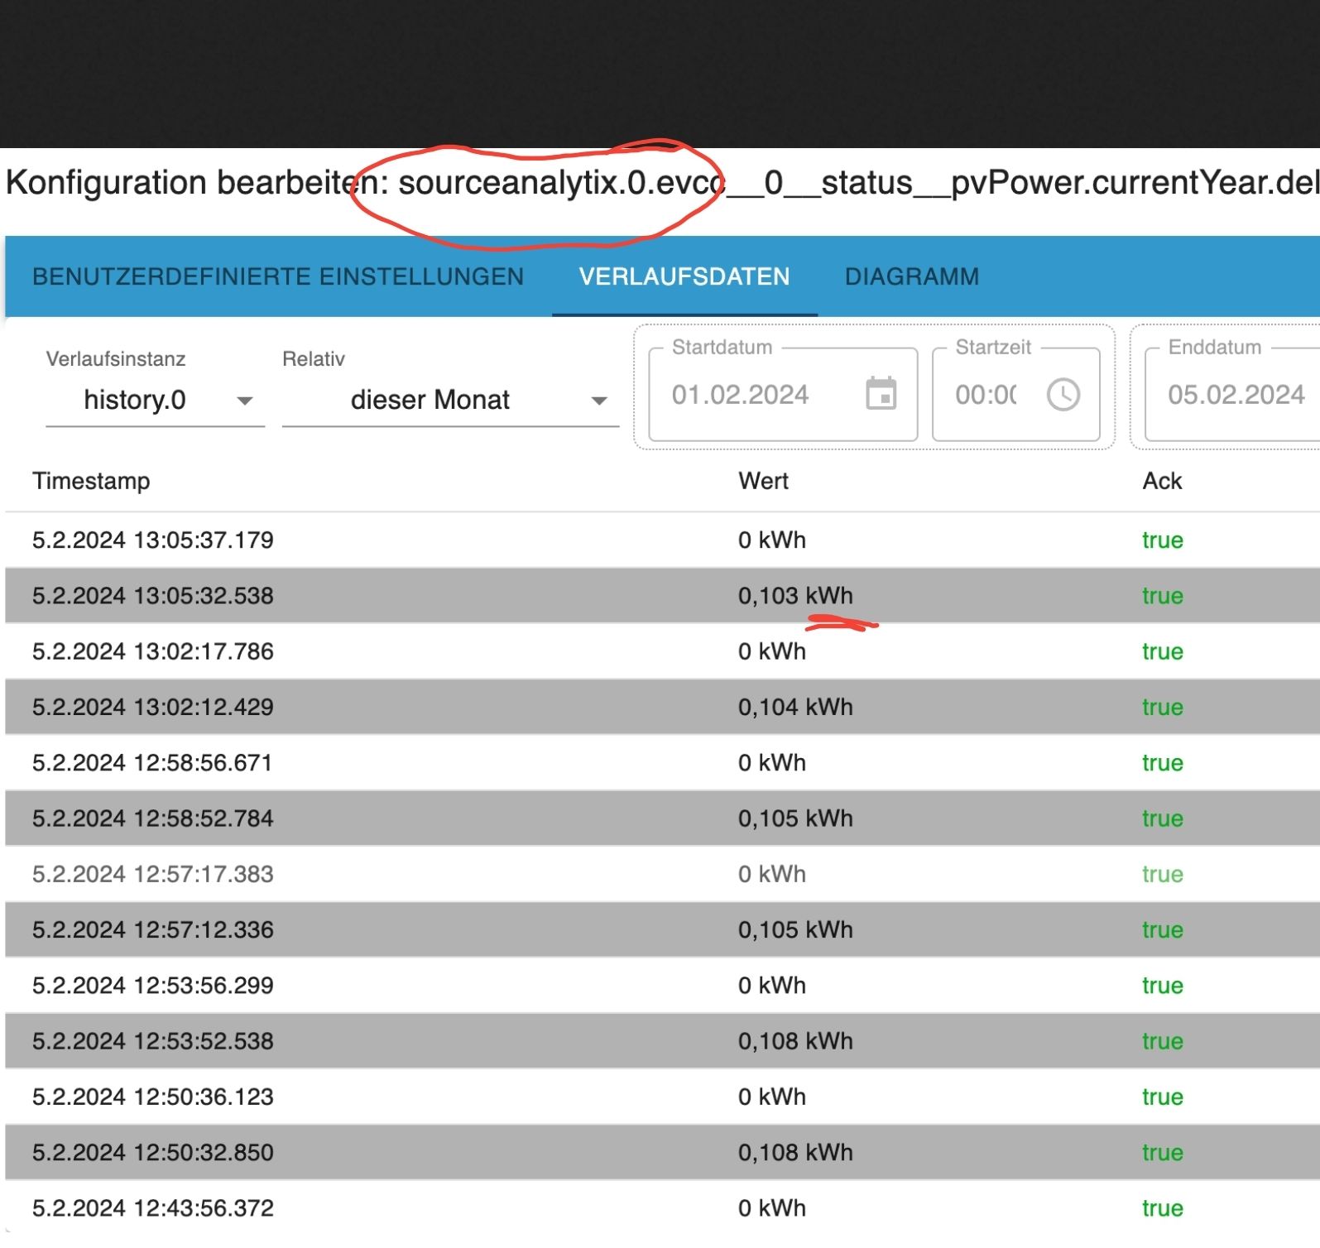Click 0,108 kWh in the 12:50:32.850 row

pyautogui.click(x=795, y=1152)
